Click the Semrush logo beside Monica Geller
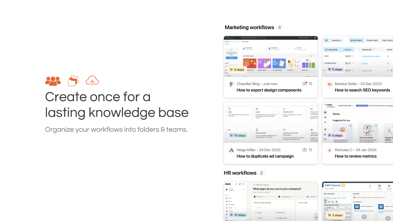393x221 pixels. pos(330,84)
